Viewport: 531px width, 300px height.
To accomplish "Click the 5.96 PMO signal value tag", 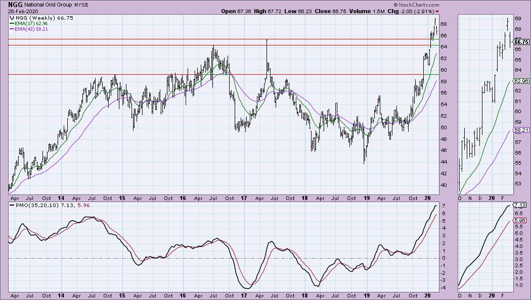I will point(520,221).
